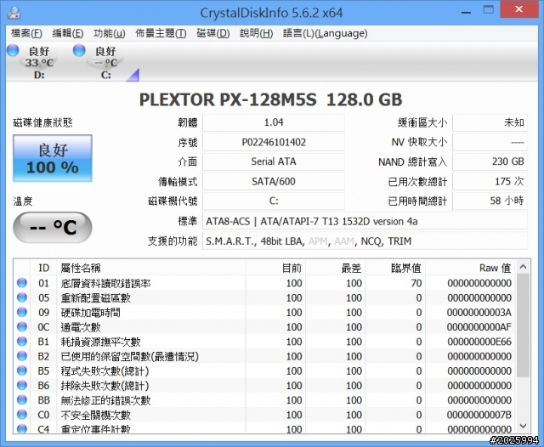This screenshot has width=544, height=447.
Task: Click status icon for attribute 09
Action: (22, 312)
